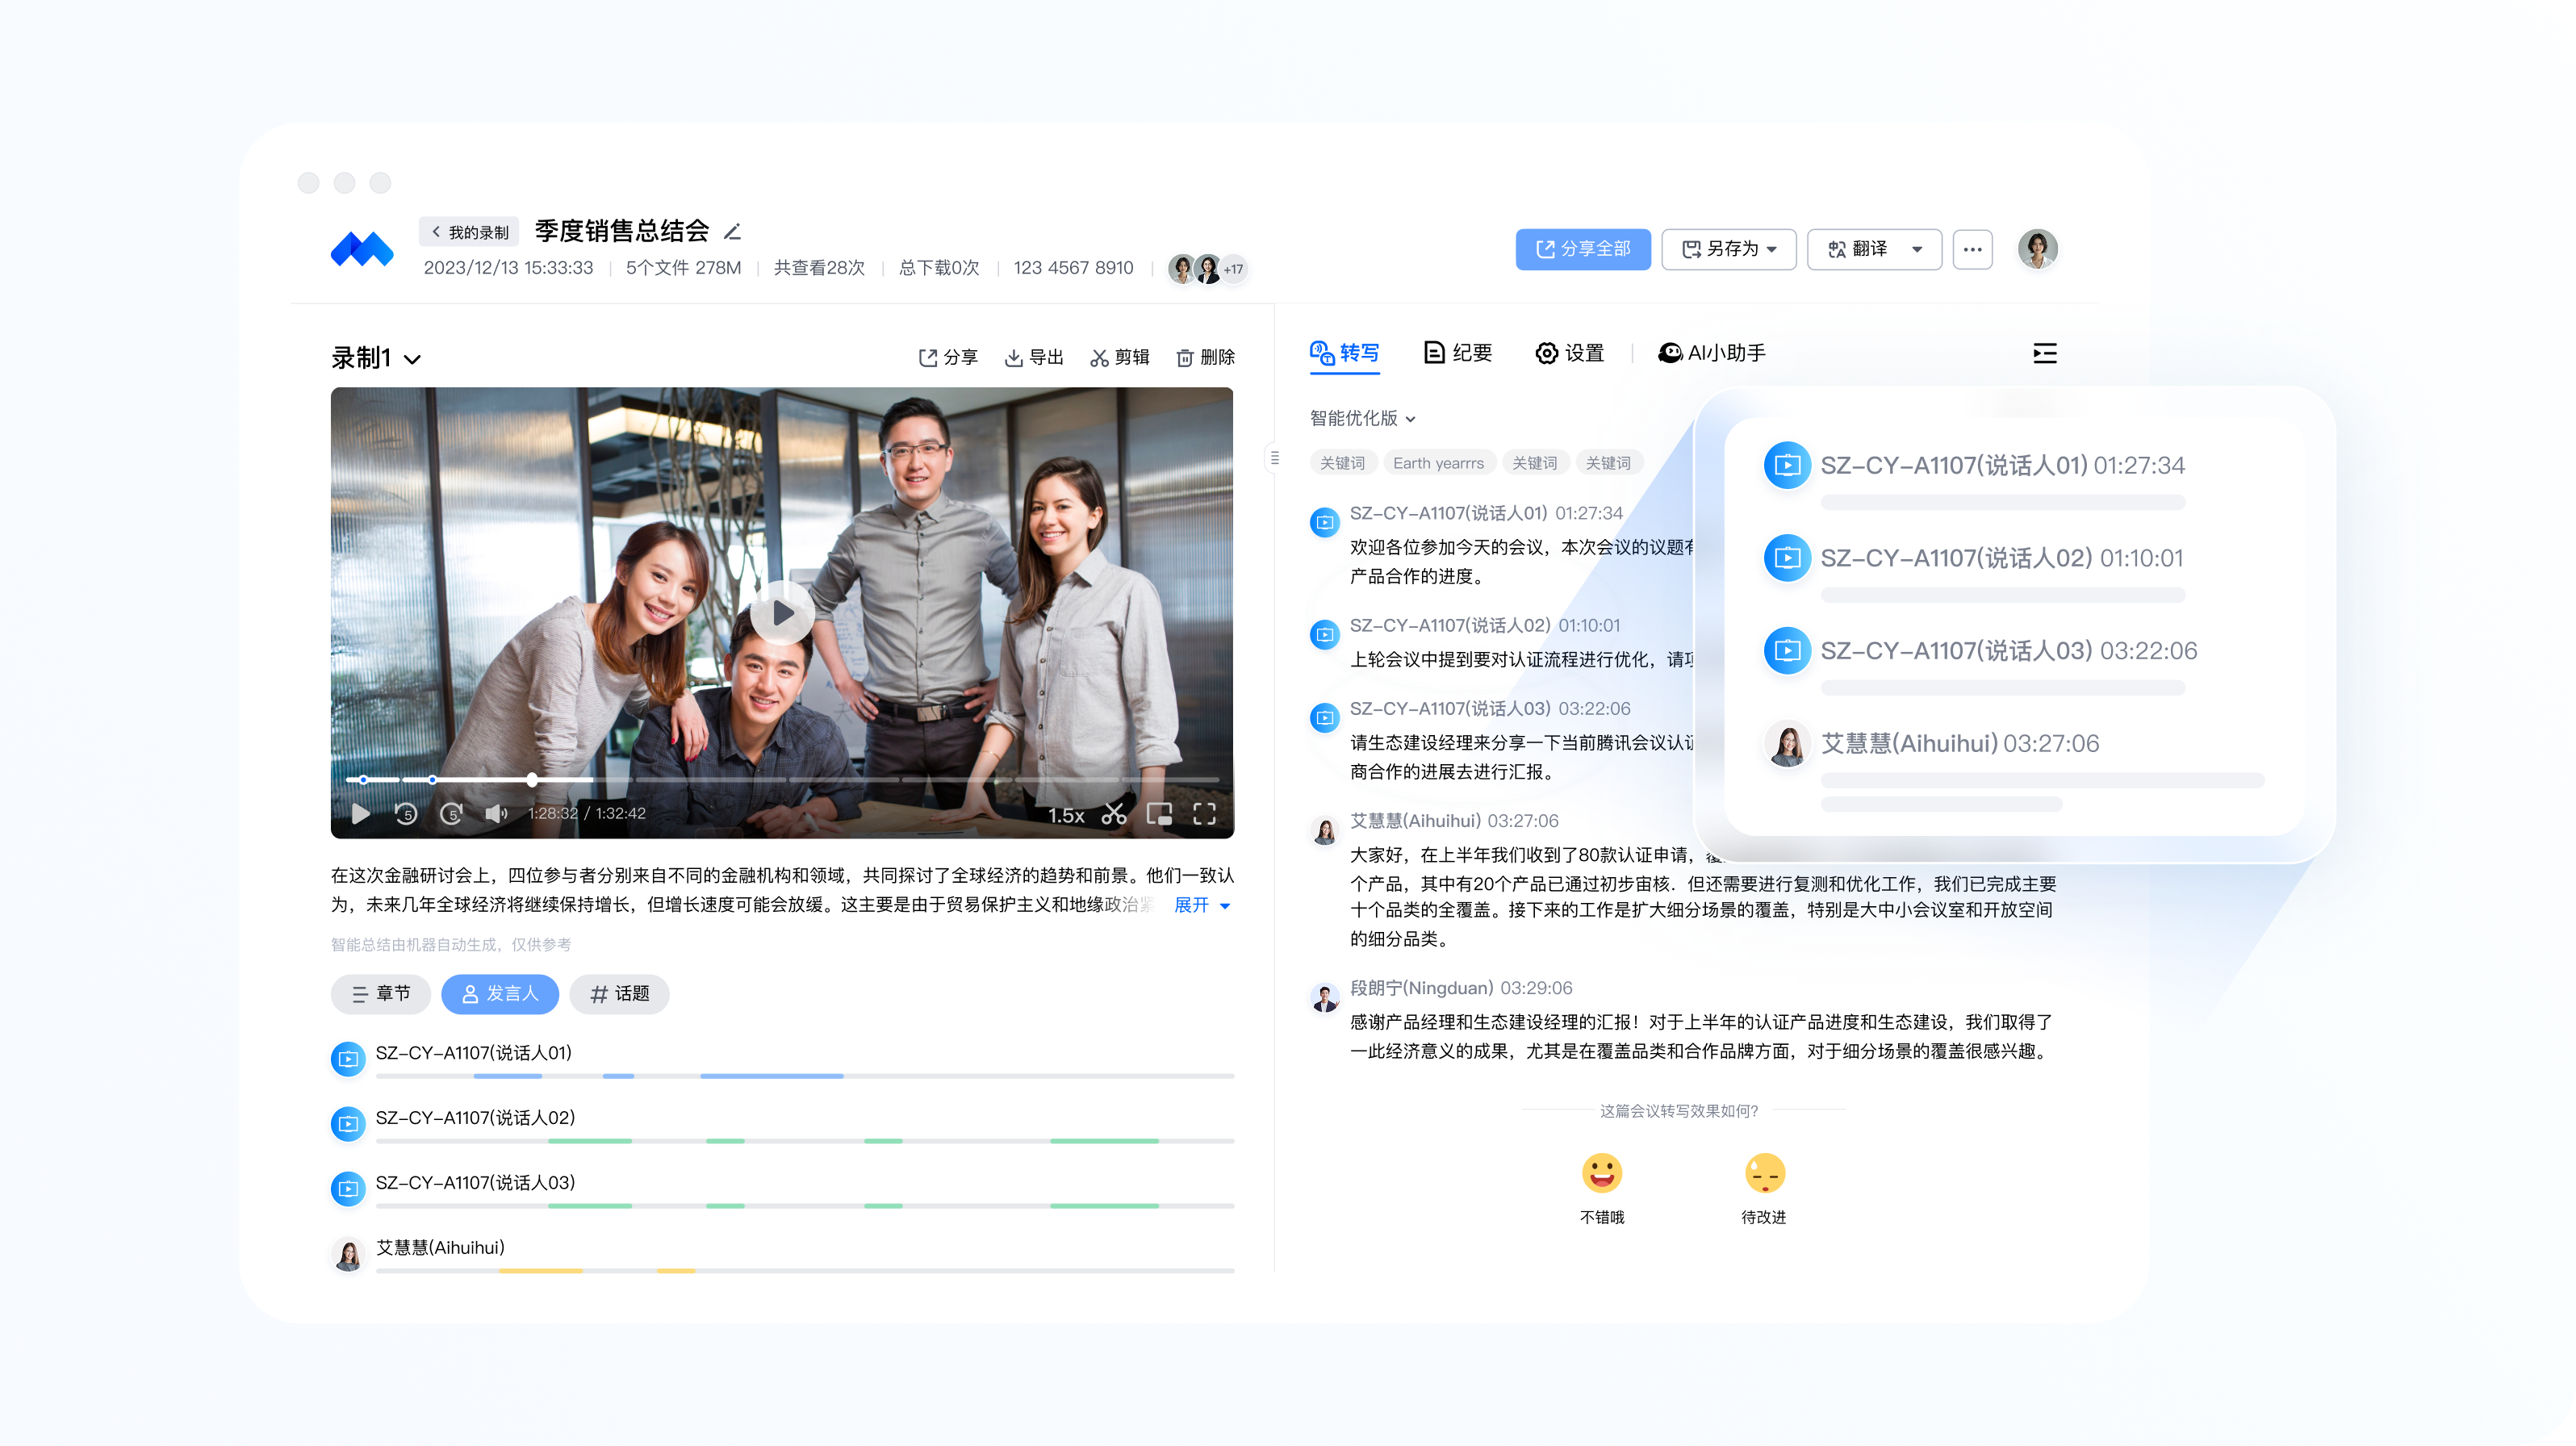Click the video progress bar handle

pos(532,780)
